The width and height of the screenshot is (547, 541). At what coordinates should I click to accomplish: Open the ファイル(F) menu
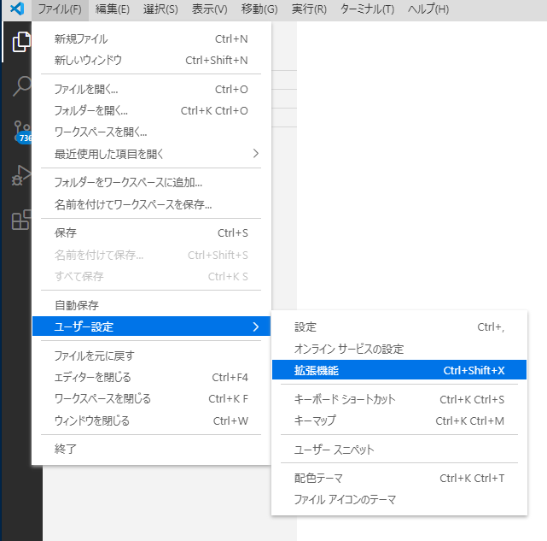click(x=60, y=9)
